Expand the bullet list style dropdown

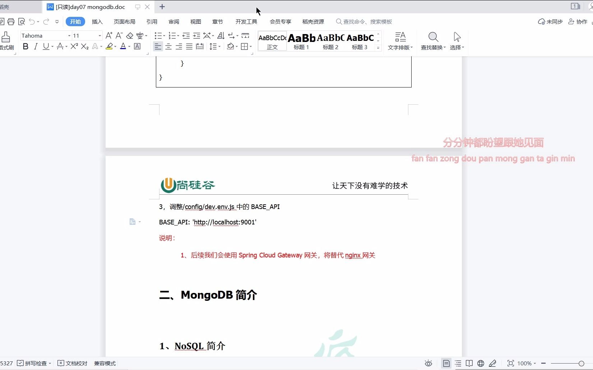click(x=164, y=36)
